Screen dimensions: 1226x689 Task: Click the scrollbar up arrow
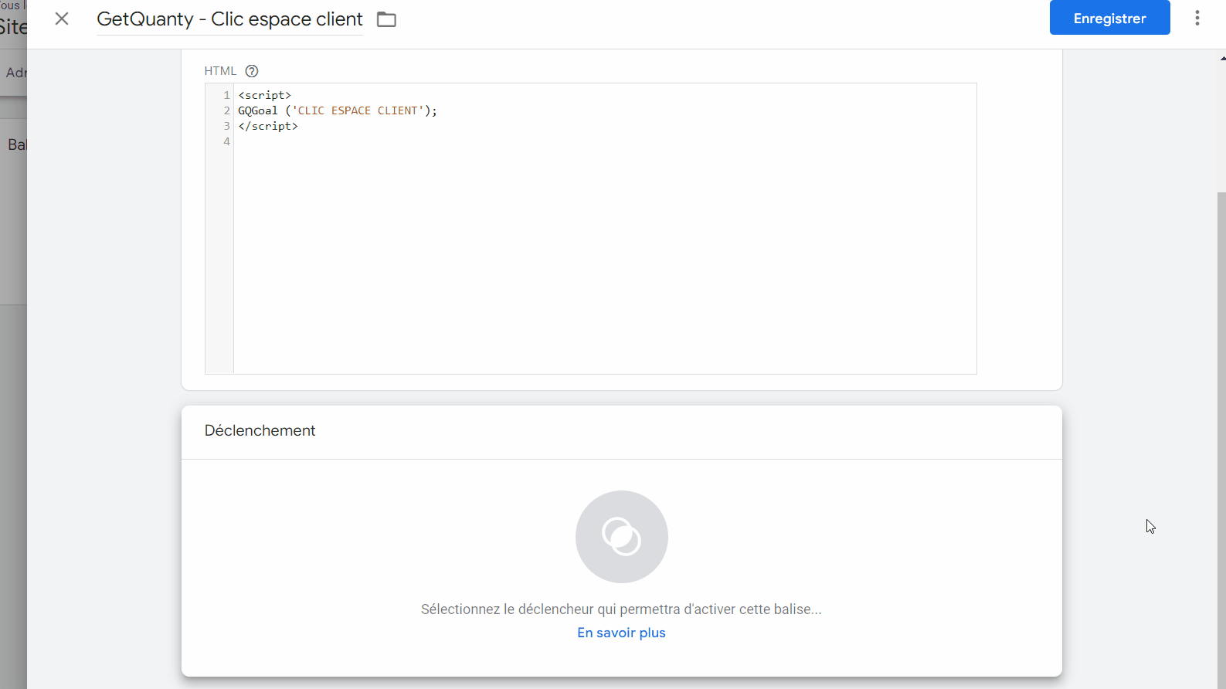[1222, 58]
